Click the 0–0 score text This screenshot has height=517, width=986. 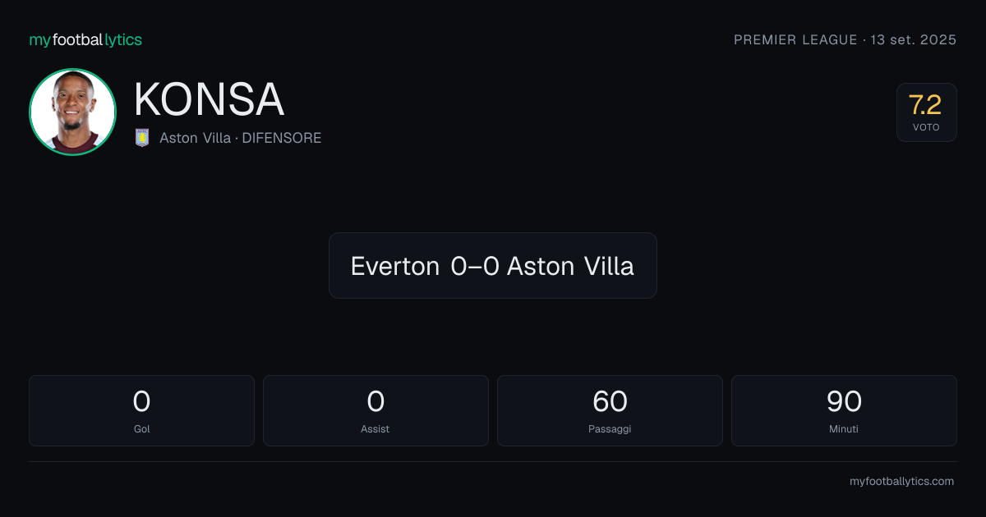click(474, 266)
